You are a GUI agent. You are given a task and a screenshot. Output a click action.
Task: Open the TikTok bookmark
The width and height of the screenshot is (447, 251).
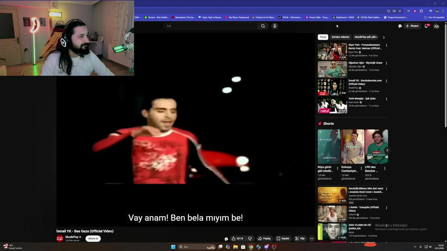[290, 17]
